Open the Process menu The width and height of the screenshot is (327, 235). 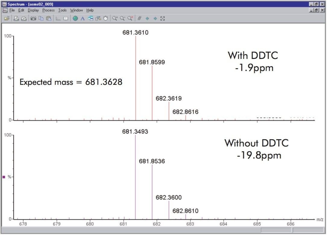coord(49,10)
